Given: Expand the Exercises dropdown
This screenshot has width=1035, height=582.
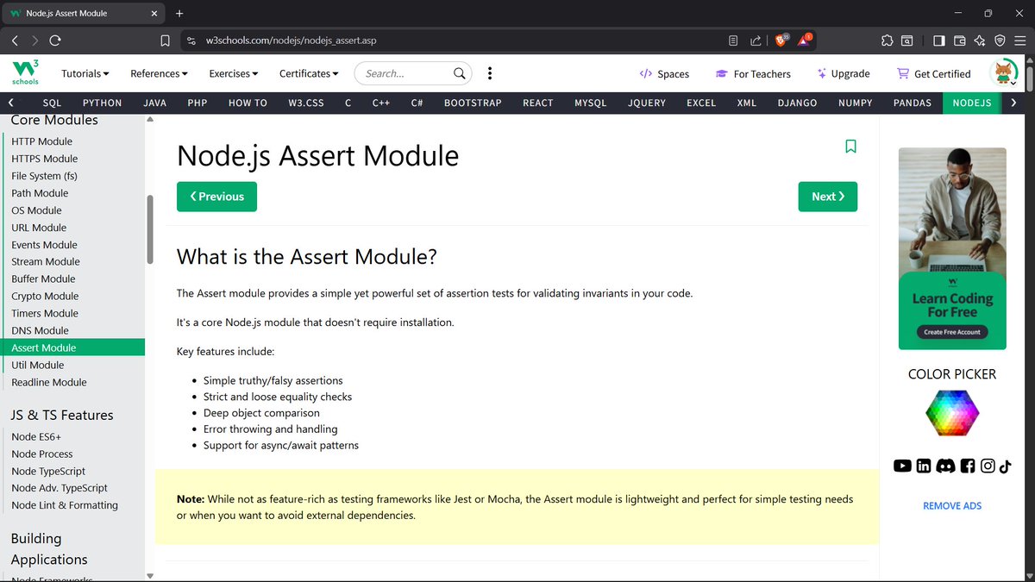Looking at the screenshot, I should coord(235,73).
